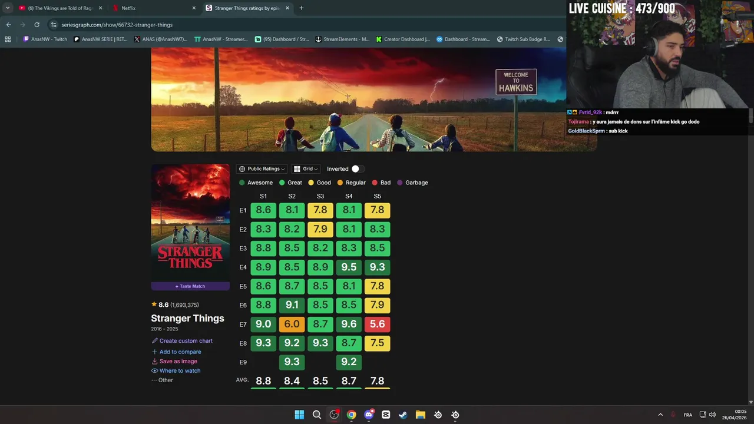Open the bookmarks apps grid icon

click(x=8, y=39)
